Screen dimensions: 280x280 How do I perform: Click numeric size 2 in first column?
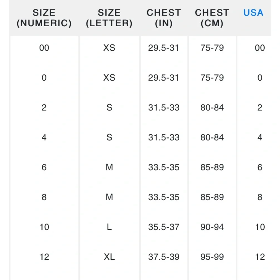tap(44, 108)
